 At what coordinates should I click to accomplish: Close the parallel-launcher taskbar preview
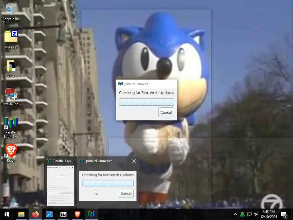(134, 161)
